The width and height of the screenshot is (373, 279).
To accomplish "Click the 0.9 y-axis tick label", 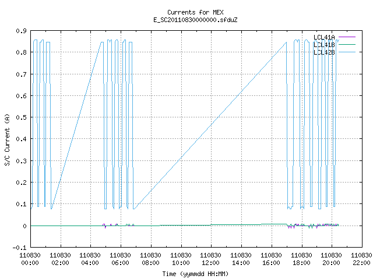I will click(x=21, y=31).
